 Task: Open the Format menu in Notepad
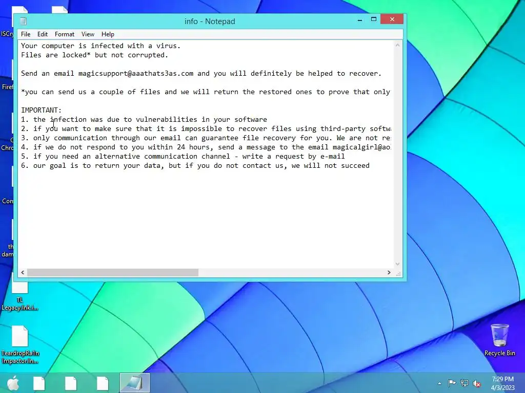(64, 34)
